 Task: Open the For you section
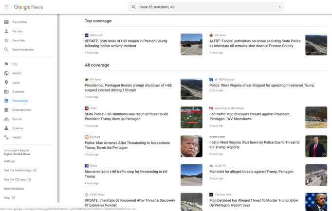(18, 31)
